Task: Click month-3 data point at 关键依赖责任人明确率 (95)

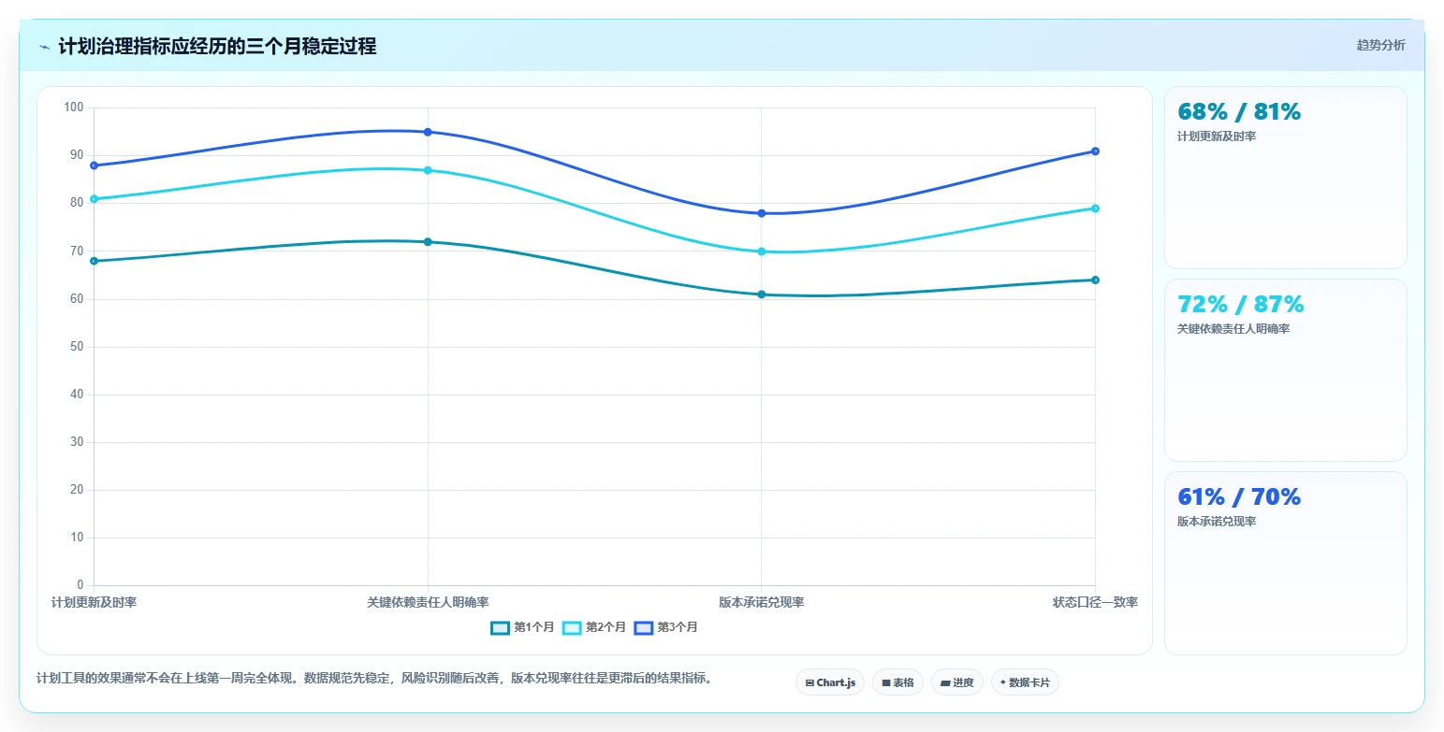Action: coord(428,132)
